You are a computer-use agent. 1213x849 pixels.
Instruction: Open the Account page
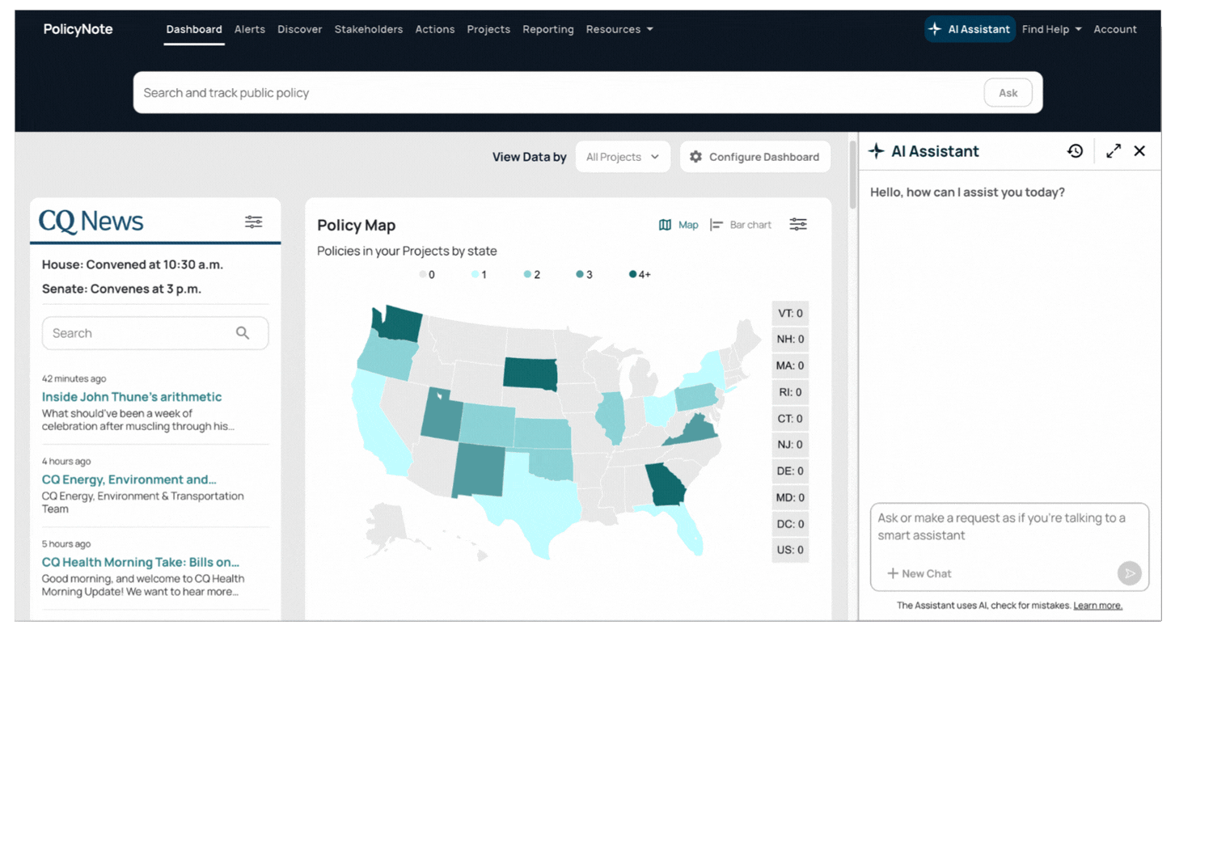1115,29
